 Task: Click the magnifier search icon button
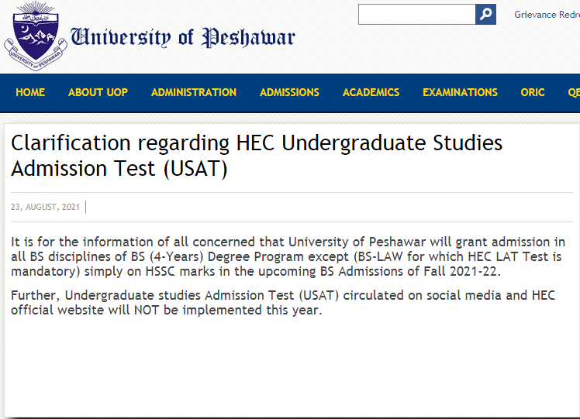(485, 15)
